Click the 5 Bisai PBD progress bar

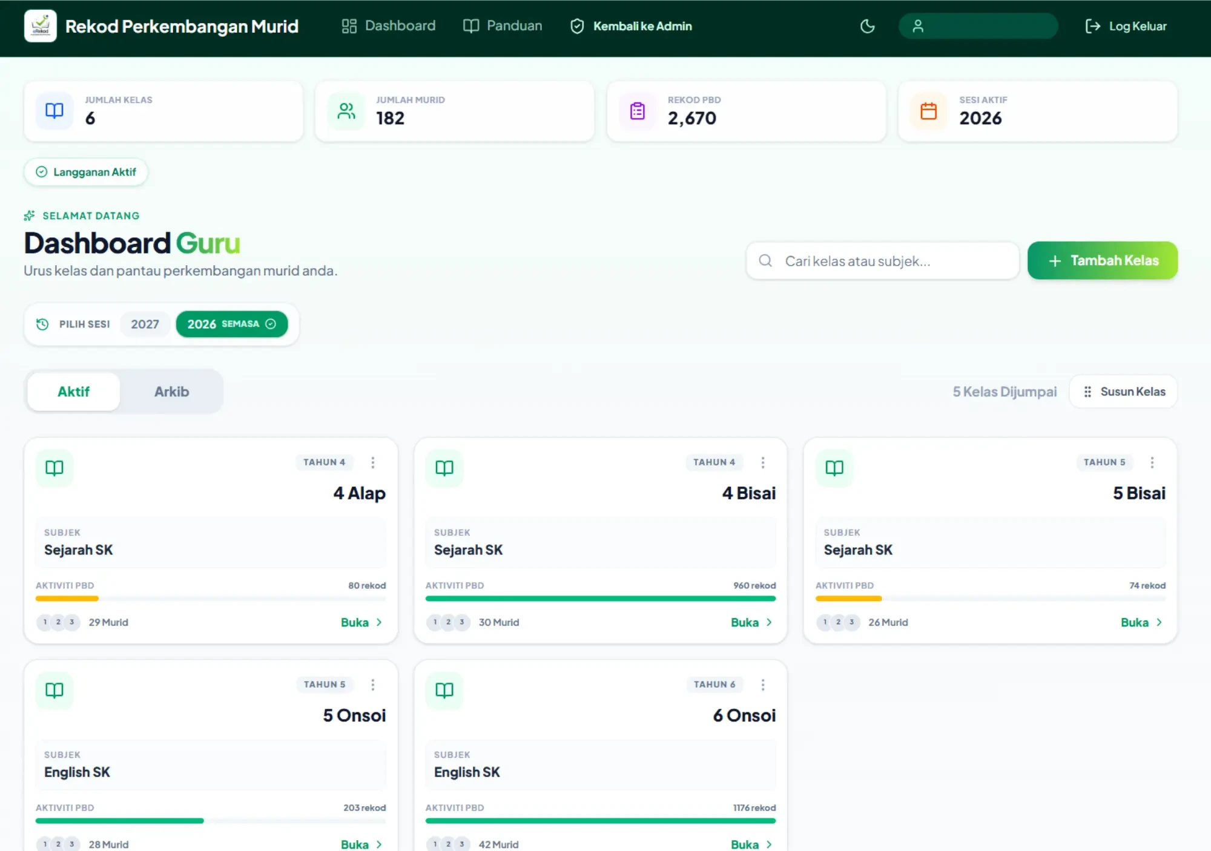click(x=991, y=599)
